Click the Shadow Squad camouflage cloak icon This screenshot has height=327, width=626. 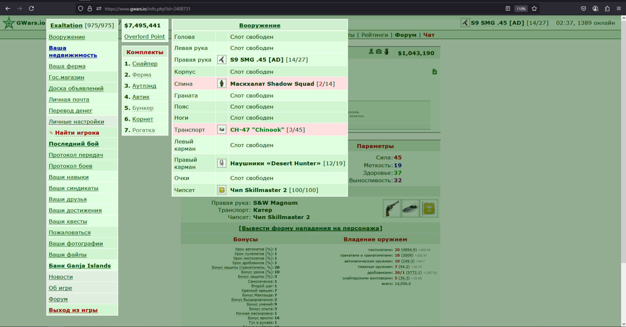222,84
